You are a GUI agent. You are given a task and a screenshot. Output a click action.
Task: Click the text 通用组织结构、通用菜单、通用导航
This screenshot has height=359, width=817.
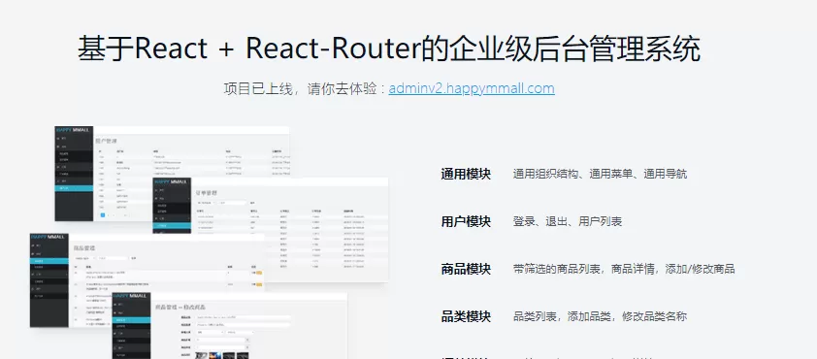point(600,174)
